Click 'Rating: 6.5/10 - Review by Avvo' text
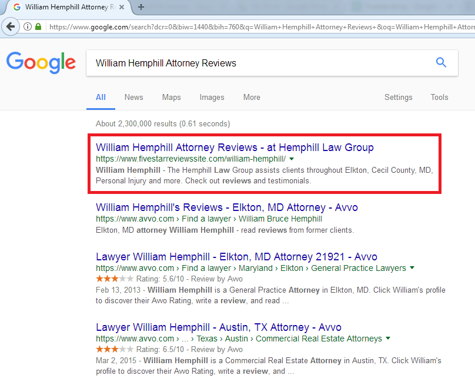 tap(189, 349)
